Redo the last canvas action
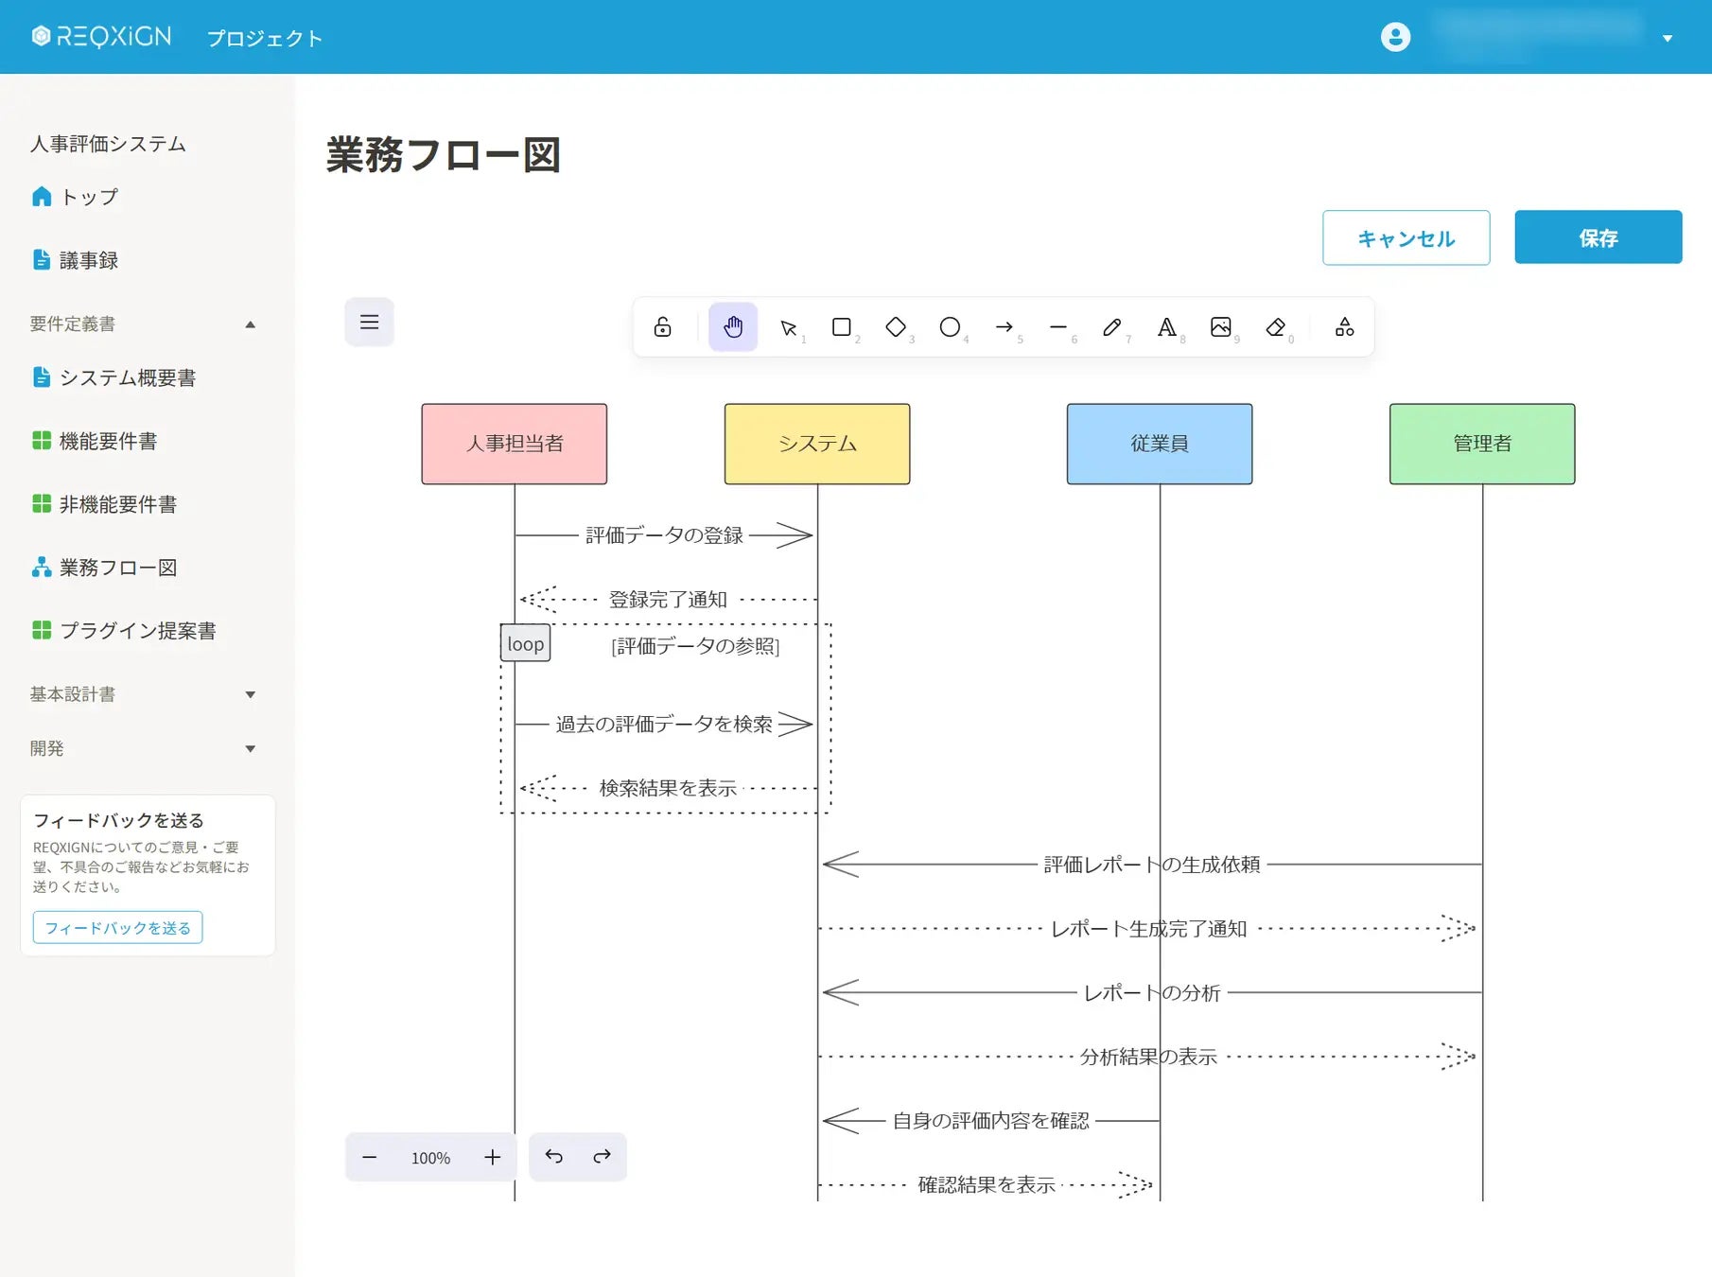 pos(603,1157)
